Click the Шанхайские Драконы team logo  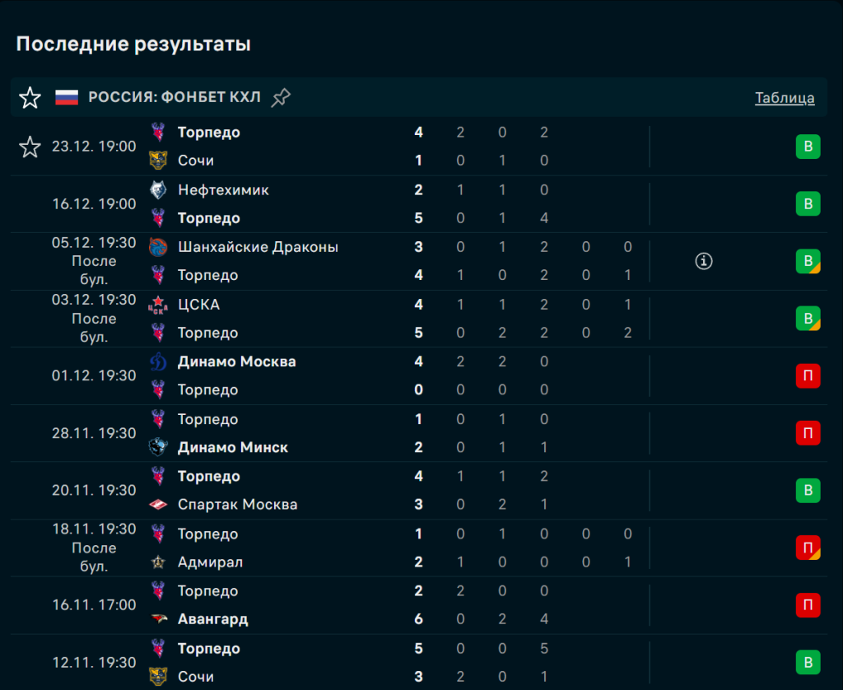158,247
